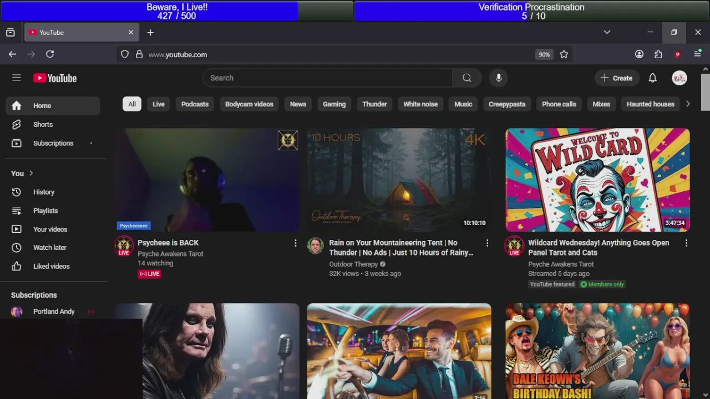Click the red recording extension icon

[677, 54]
